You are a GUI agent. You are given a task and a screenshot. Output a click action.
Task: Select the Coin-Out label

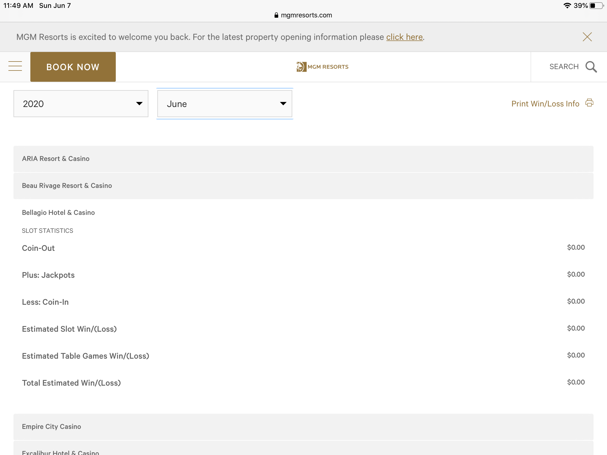[38, 248]
